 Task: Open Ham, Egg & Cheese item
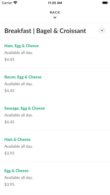(55, 53)
